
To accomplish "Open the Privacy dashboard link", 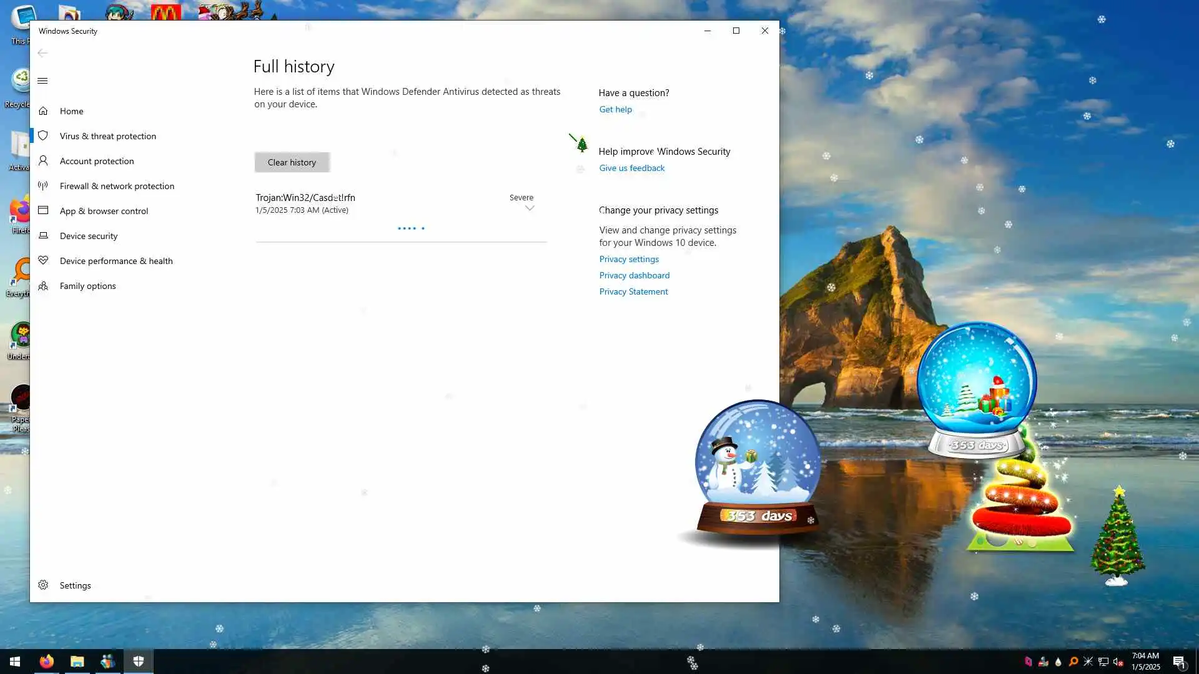I will click(x=634, y=275).
